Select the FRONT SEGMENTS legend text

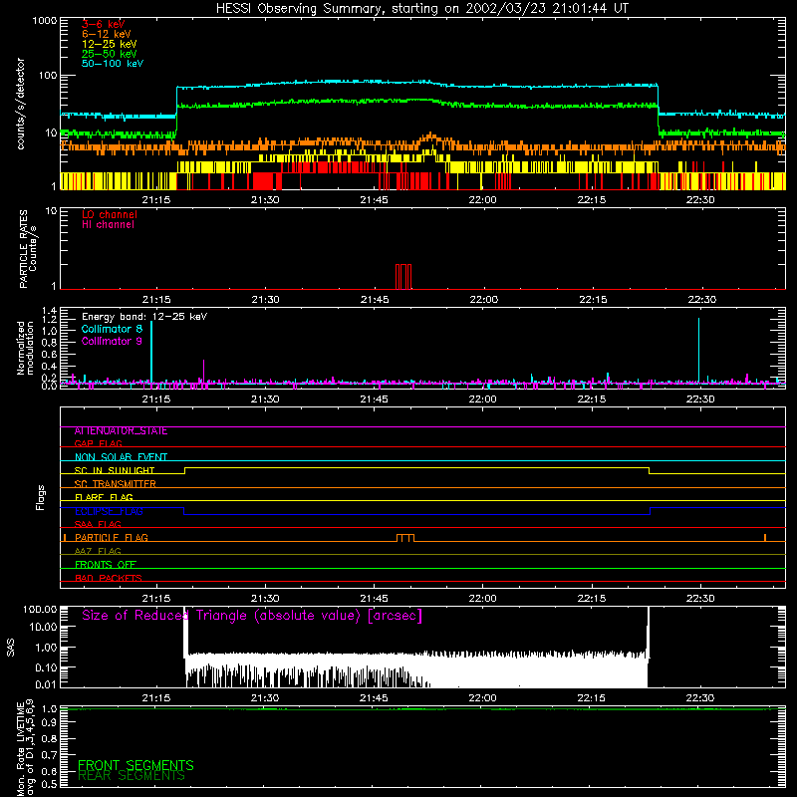tap(135, 765)
